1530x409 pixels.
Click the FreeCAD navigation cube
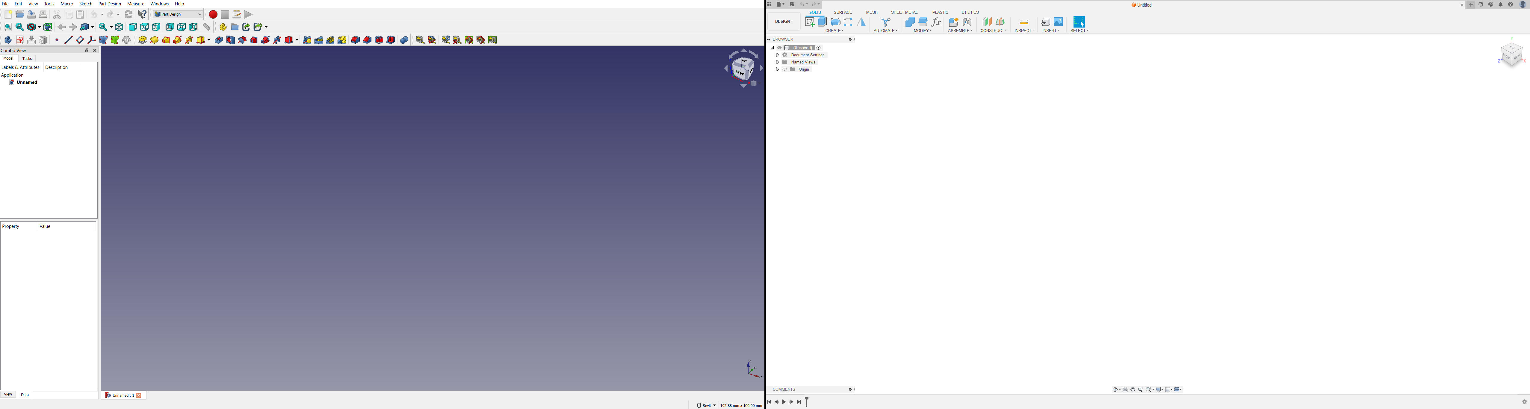[743, 68]
